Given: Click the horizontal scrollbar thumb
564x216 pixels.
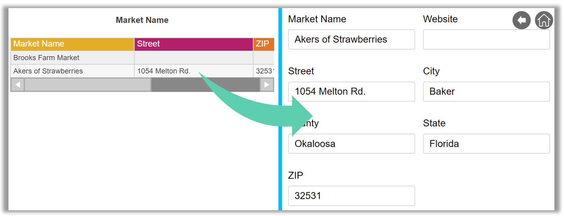Looking at the screenshot, I should [88, 85].
